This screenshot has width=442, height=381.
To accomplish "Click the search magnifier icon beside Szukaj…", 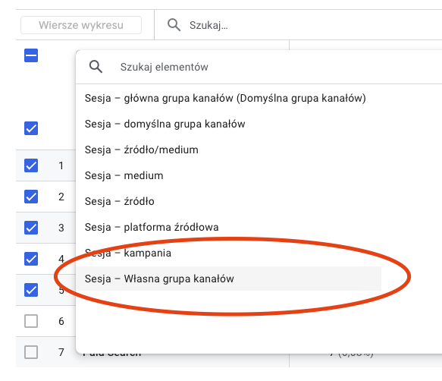I will (x=174, y=25).
